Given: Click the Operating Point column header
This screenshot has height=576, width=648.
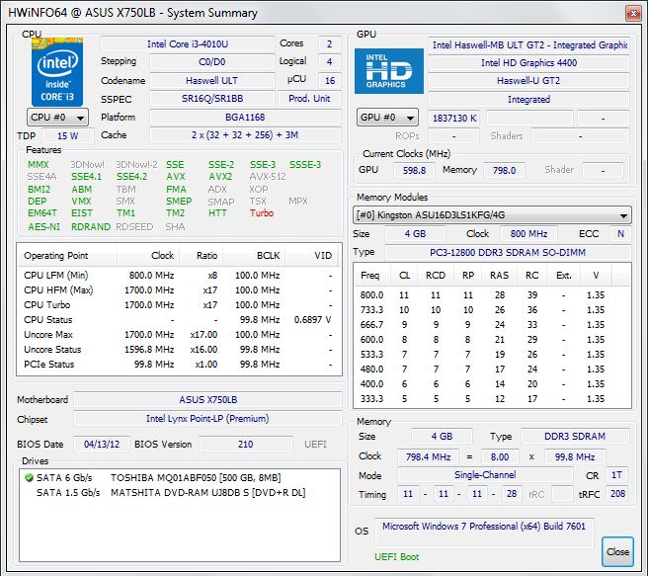Looking at the screenshot, I should [x=67, y=255].
